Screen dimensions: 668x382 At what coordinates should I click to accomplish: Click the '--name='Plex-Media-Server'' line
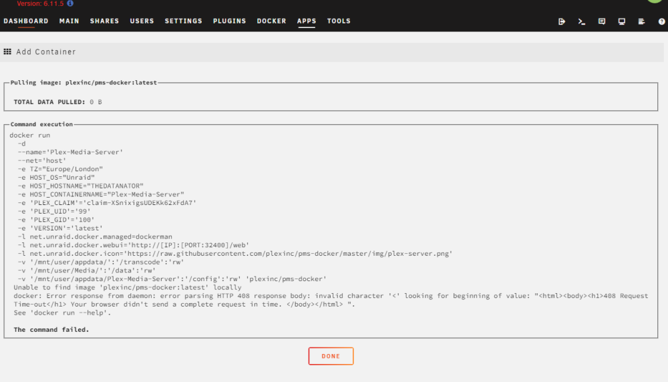pyautogui.click(x=70, y=152)
